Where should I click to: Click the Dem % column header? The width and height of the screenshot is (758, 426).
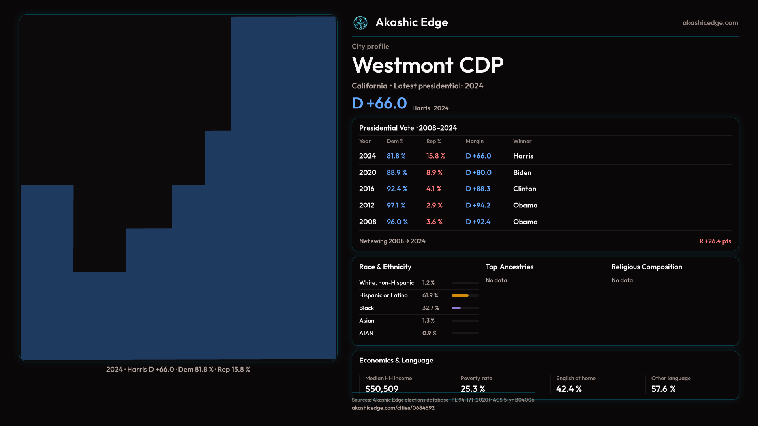[x=395, y=141]
